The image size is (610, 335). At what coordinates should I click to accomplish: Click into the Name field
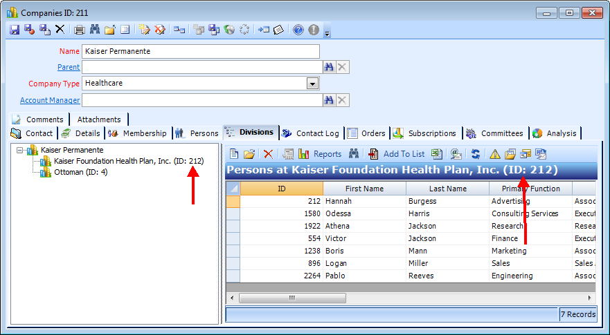tap(201, 51)
